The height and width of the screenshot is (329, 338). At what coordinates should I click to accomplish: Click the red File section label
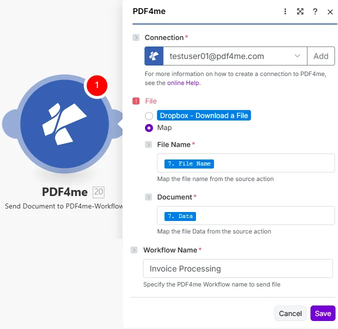click(x=151, y=101)
